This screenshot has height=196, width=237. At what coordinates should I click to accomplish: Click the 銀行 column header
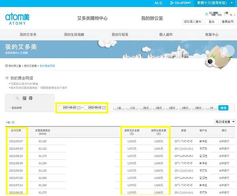(x=224, y=130)
